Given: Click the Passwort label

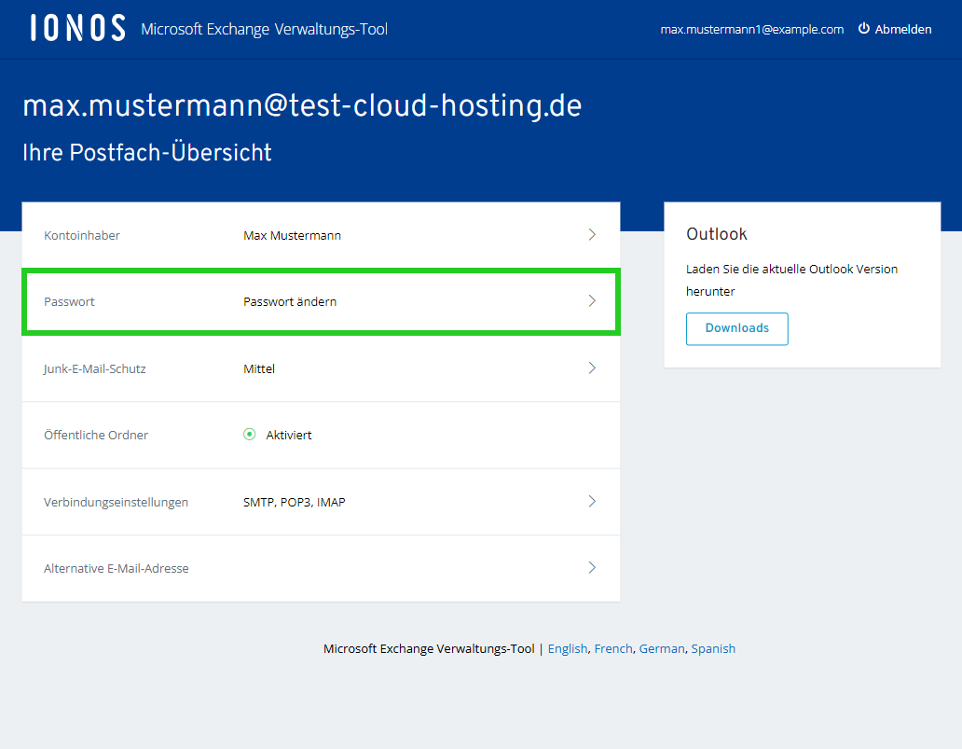Looking at the screenshot, I should pos(69,302).
